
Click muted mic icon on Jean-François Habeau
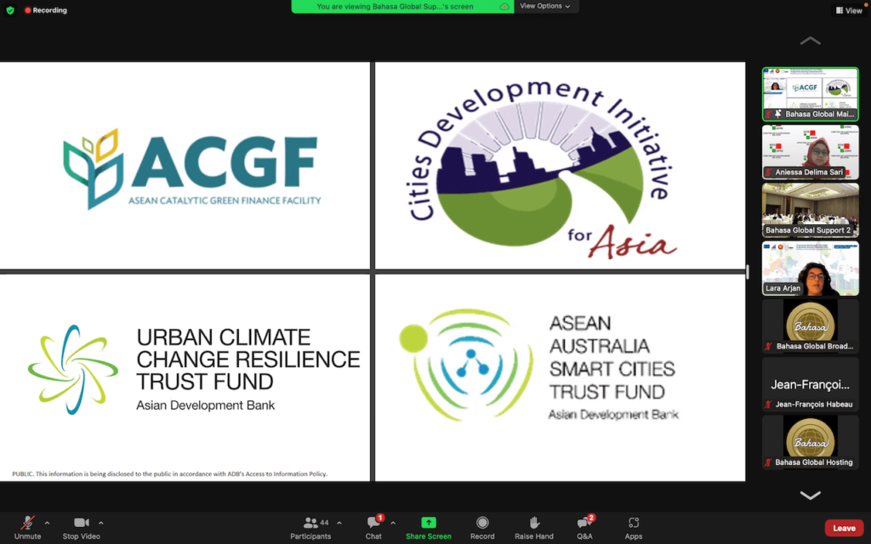[x=769, y=404]
